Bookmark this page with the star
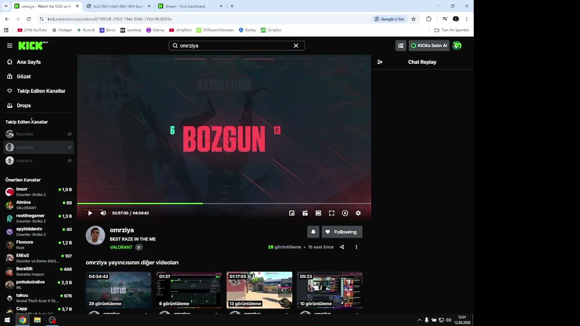The width and height of the screenshot is (580, 326). coord(414,19)
